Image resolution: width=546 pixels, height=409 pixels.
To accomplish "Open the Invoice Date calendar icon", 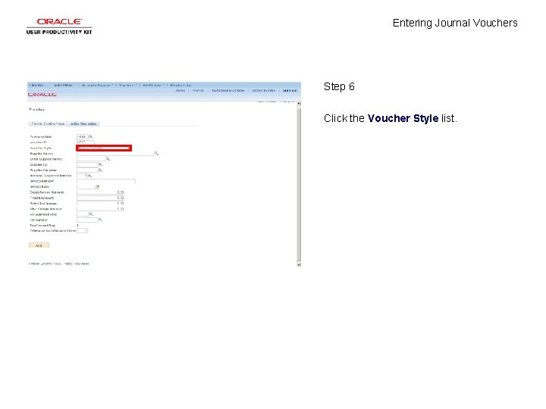I will point(98,187).
